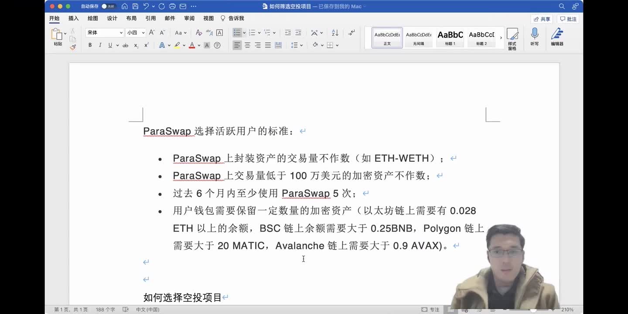Cut selection with the scissors icon
The image size is (628, 314).
click(x=73, y=31)
